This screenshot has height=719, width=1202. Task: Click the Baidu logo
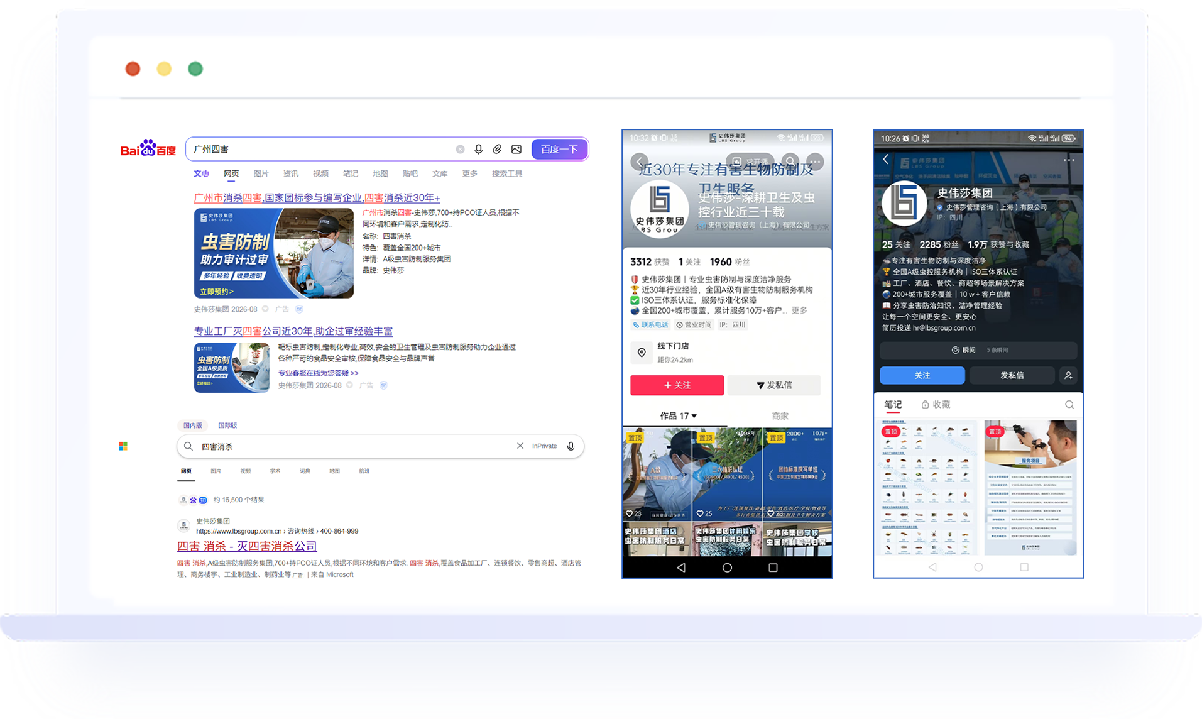point(148,149)
